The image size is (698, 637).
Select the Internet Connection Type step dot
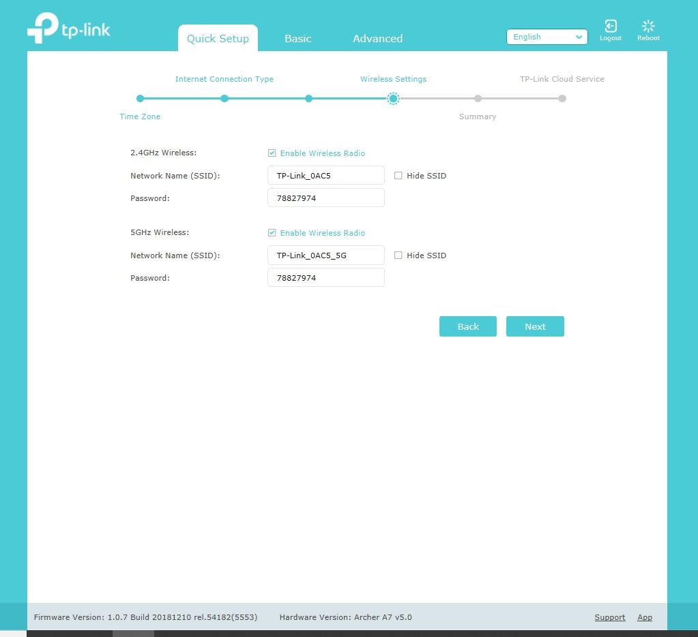click(224, 98)
